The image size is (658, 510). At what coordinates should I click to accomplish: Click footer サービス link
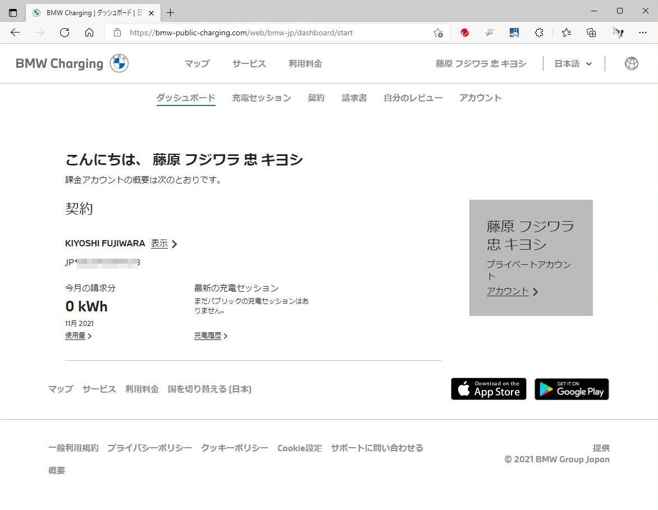click(99, 389)
